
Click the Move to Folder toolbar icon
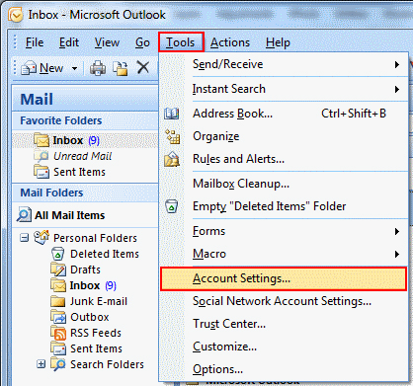point(121,68)
